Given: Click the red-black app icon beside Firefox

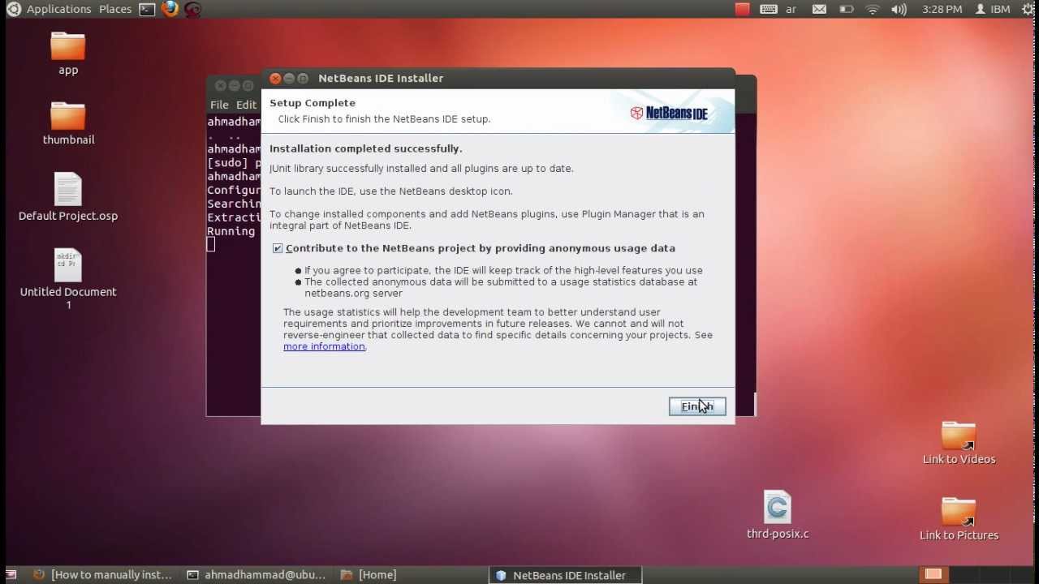Looking at the screenshot, I should 192,10.
